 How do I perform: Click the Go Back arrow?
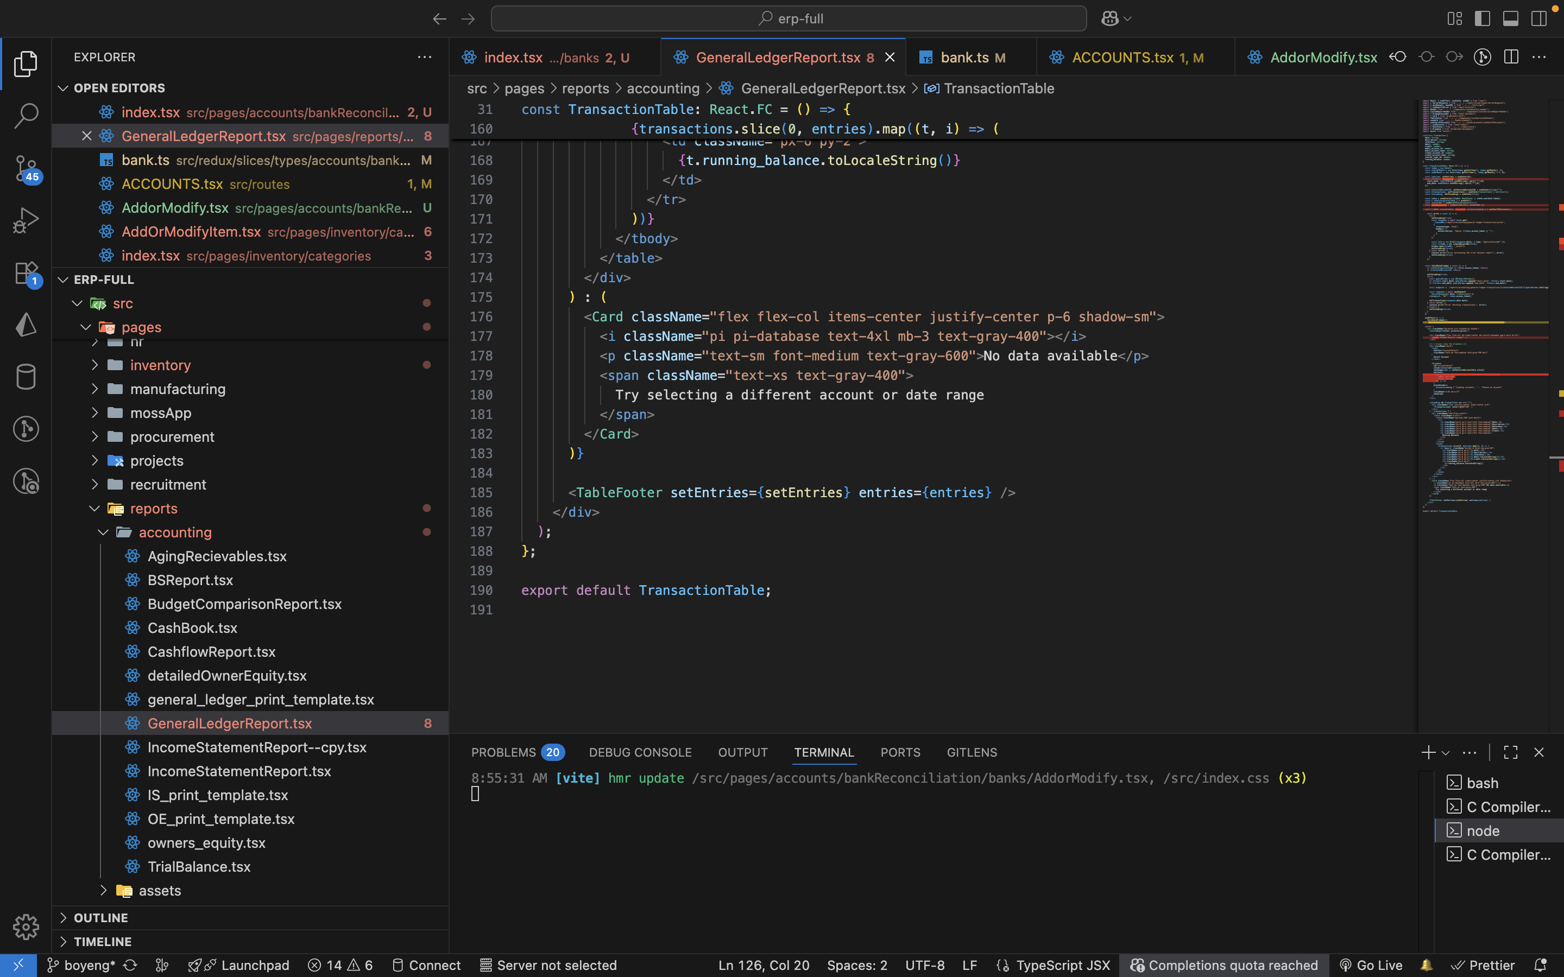coord(439,19)
